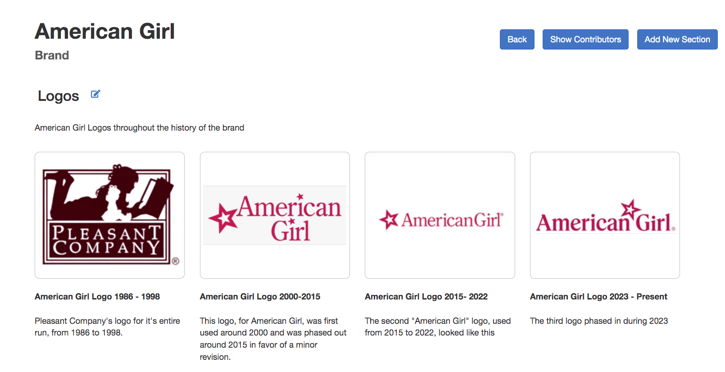The height and width of the screenshot is (372, 725).
Task: Open the Pleasant Company logo thumbnail
Action: (109, 215)
